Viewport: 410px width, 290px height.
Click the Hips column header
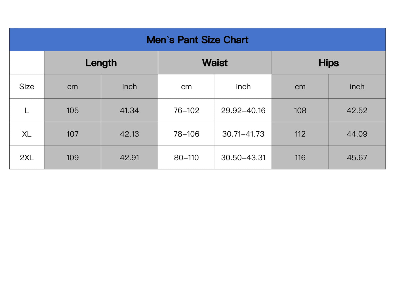329,63
